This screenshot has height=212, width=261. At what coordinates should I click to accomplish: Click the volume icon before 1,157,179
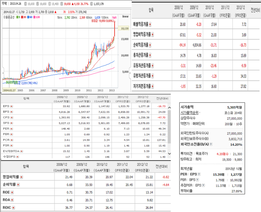click(x=91, y=4)
